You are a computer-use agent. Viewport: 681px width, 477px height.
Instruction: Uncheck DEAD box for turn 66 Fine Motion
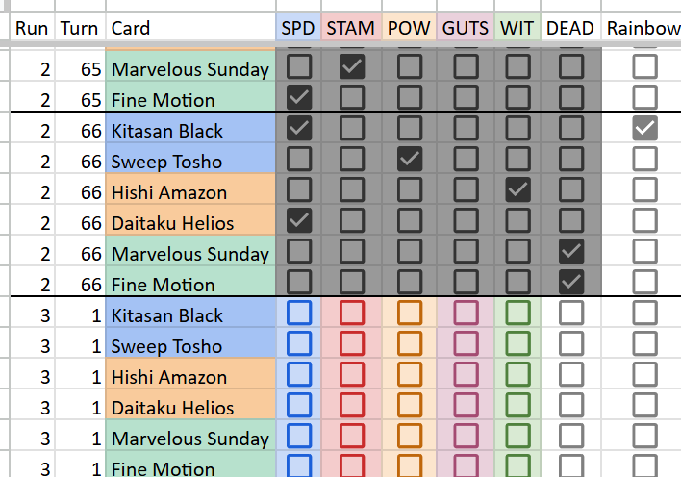tap(570, 282)
